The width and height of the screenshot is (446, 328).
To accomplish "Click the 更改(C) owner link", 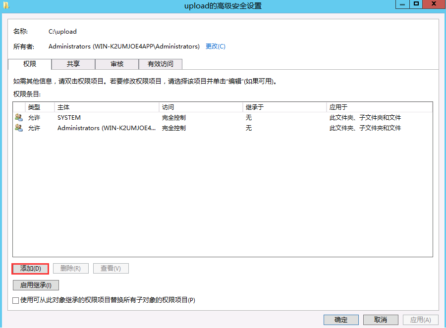I will [x=215, y=47].
